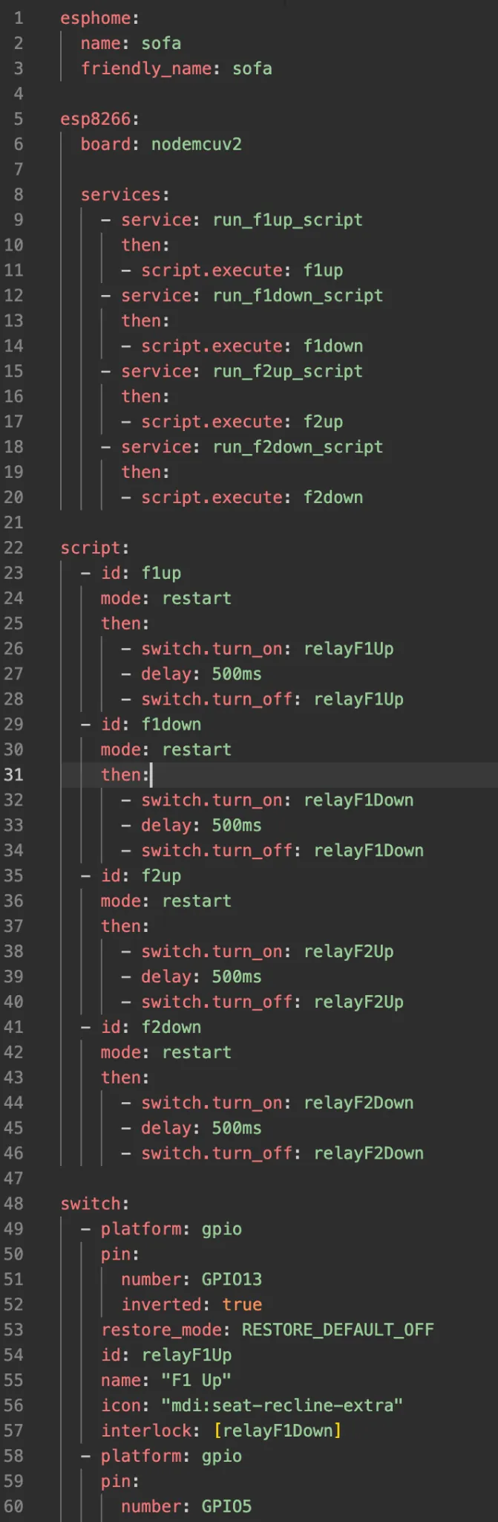Screen dimensions: 498x1522
Task: Click line number 31 in gutter
Action: point(13,776)
